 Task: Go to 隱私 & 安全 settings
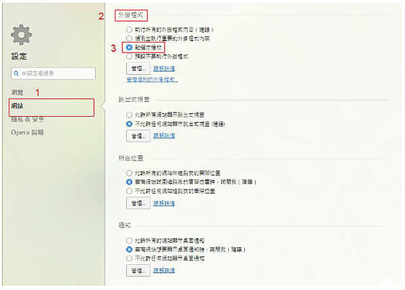click(28, 119)
